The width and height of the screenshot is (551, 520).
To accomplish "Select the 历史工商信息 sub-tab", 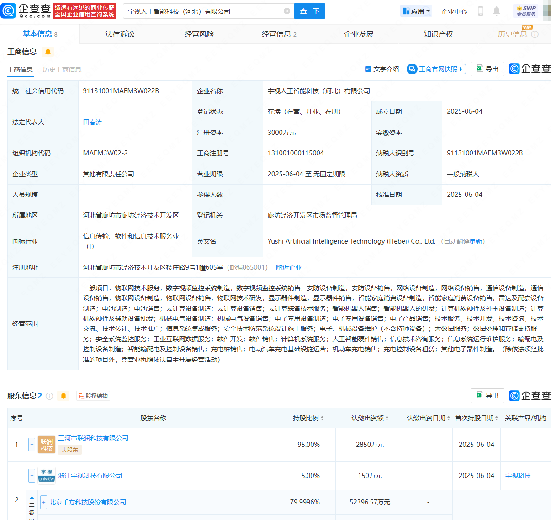I will click(62, 69).
